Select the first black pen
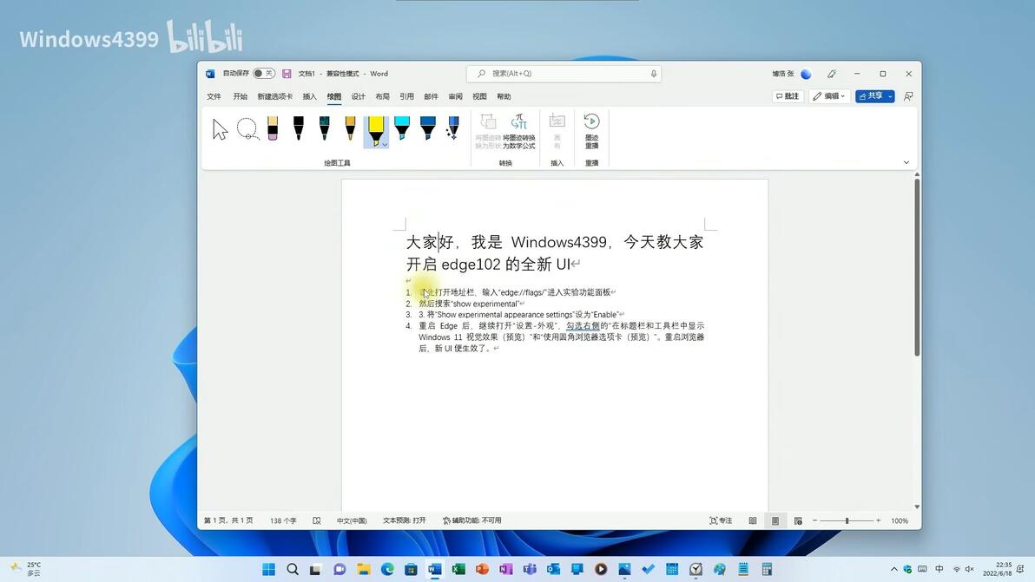 point(299,128)
